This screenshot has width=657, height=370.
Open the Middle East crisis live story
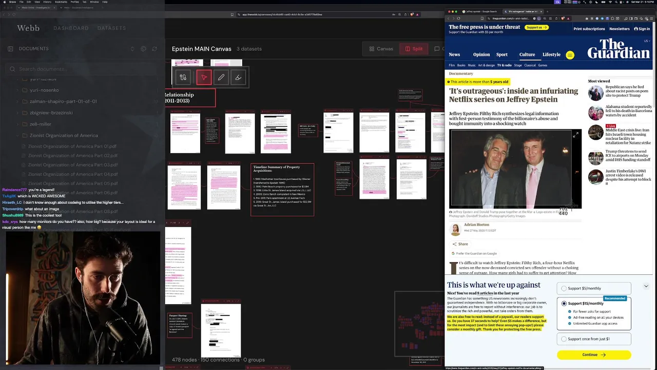620,135
